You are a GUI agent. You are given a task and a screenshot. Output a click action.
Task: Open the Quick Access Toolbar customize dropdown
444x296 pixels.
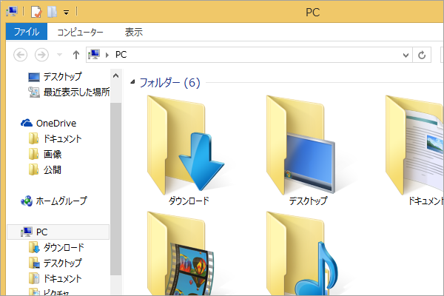tap(67, 13)
